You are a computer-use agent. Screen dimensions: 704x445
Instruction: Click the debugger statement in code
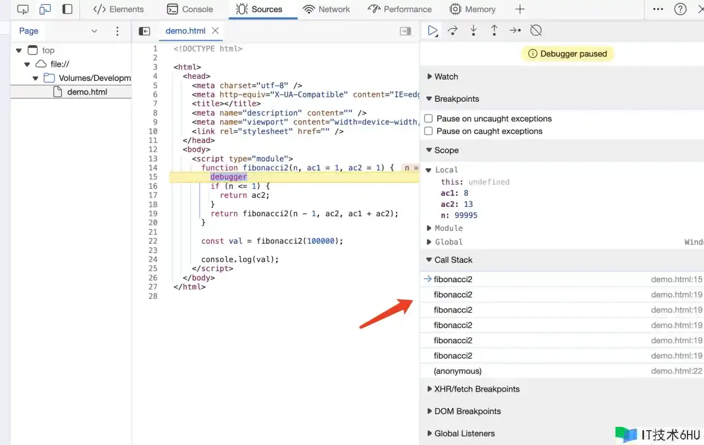229,177
